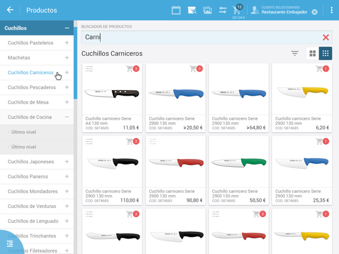Open options icon on 11,05 € knife card

[89, 69]
